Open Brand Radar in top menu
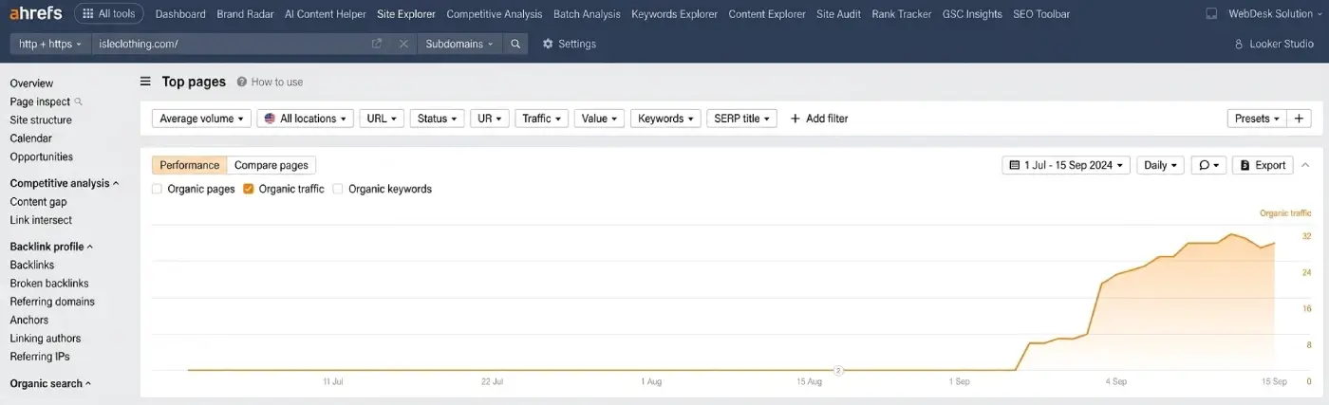Image resolution: width=1329 pixels, height=405 pixels. (245, 14)
